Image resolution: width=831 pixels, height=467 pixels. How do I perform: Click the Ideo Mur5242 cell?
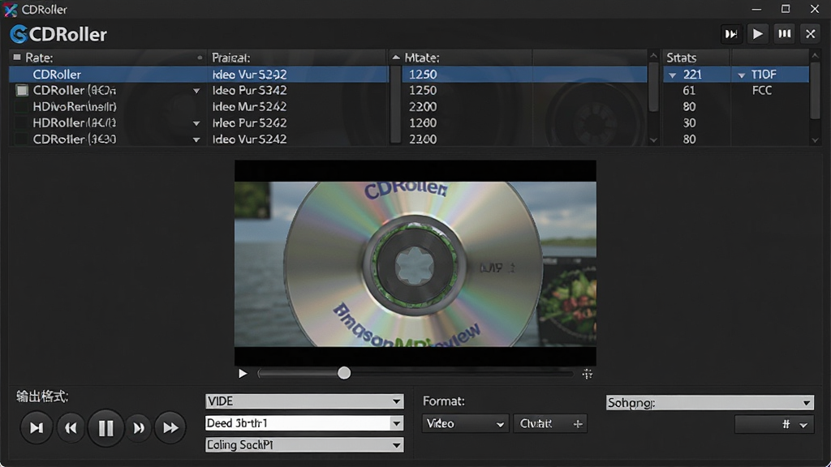(250, 107)
